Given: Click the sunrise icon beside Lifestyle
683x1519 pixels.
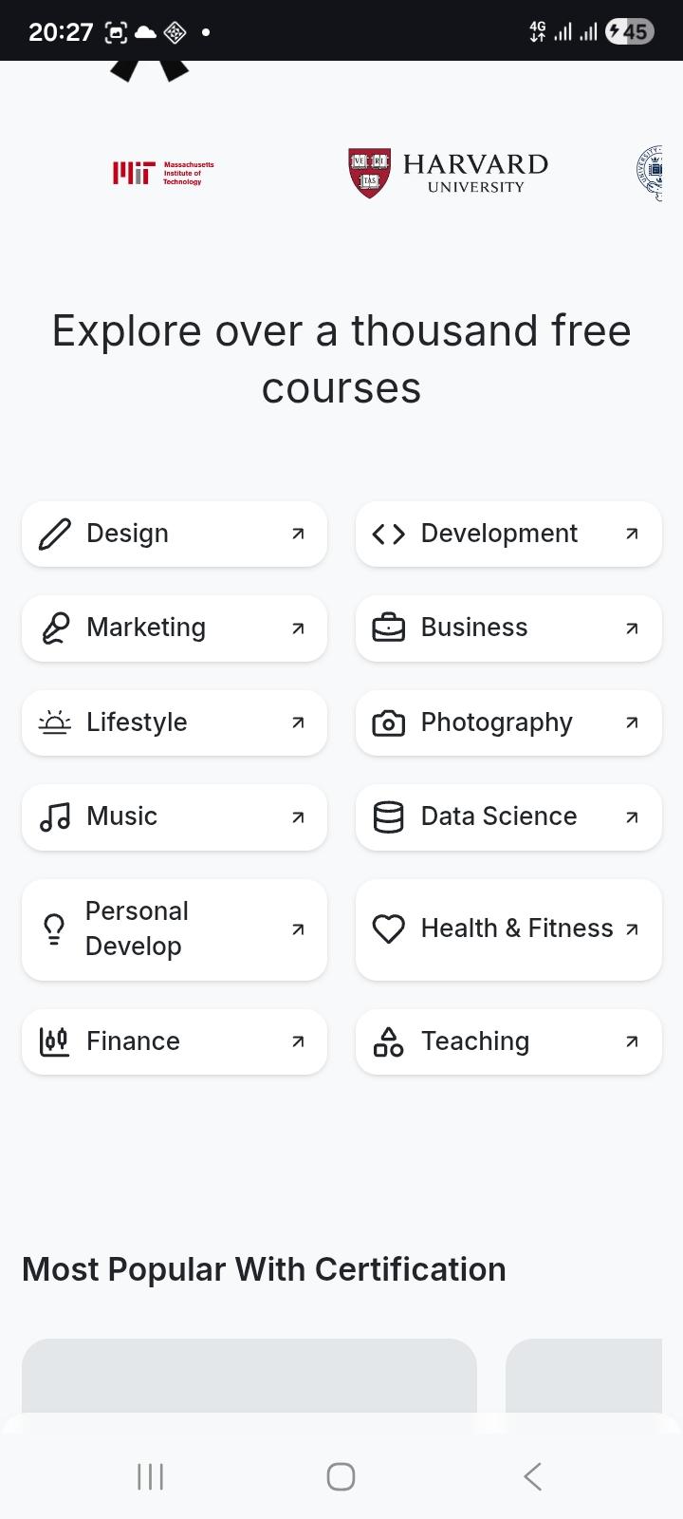Looking at the screenshot, I should point(55,722).
